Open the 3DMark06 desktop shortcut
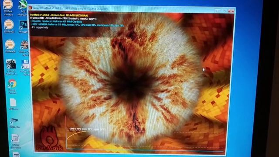 [10, 46]
